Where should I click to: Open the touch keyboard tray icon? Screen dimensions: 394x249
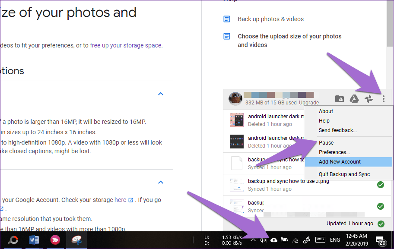(320, 240)
